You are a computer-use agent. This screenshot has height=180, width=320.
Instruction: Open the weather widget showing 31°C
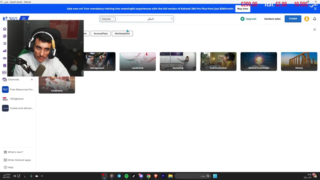(310, 176)
